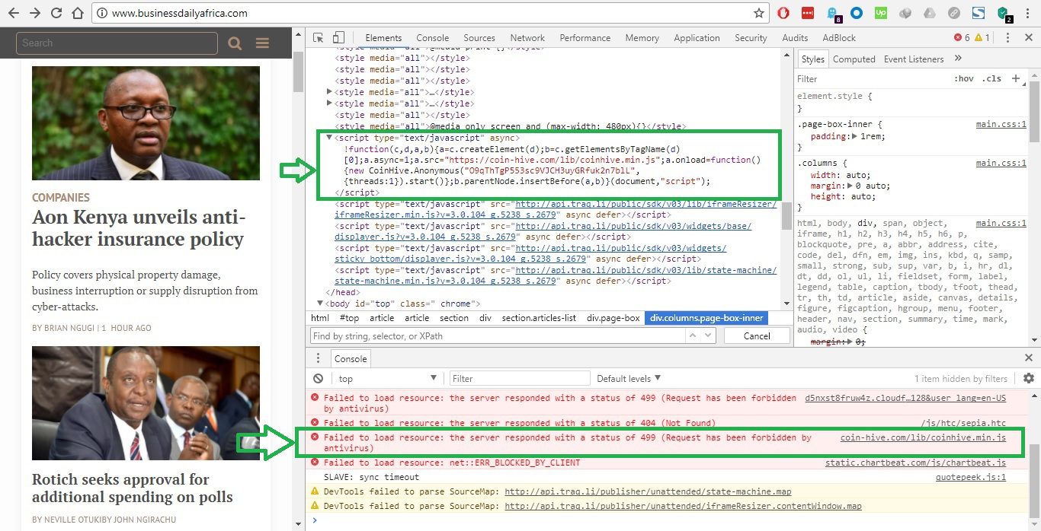Open main.css:1 link for .page-box-inner

[1001, 124]
